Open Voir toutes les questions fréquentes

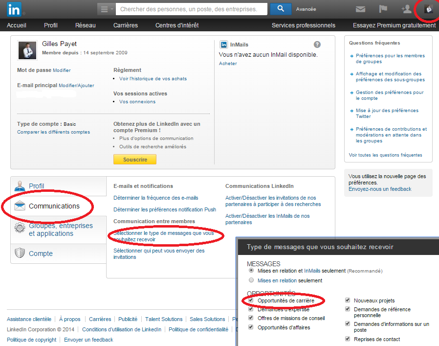coord(386,155)
